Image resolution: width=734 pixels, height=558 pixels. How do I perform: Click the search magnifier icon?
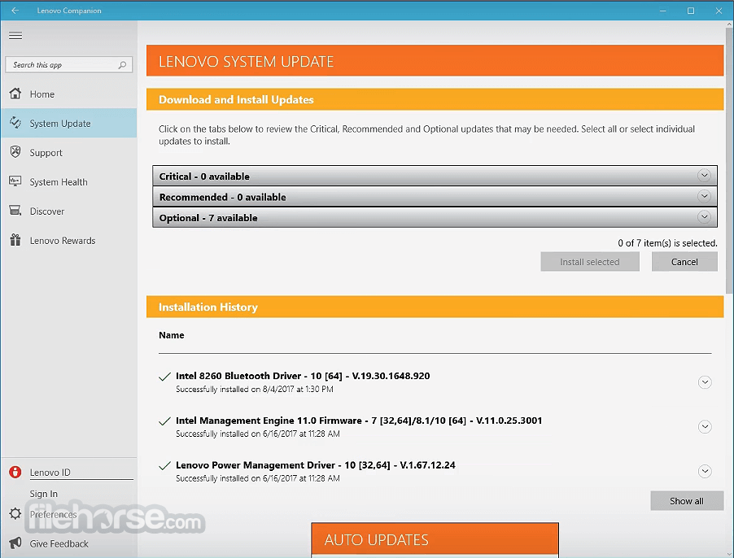pyautogui.click(x=122, y=64)
